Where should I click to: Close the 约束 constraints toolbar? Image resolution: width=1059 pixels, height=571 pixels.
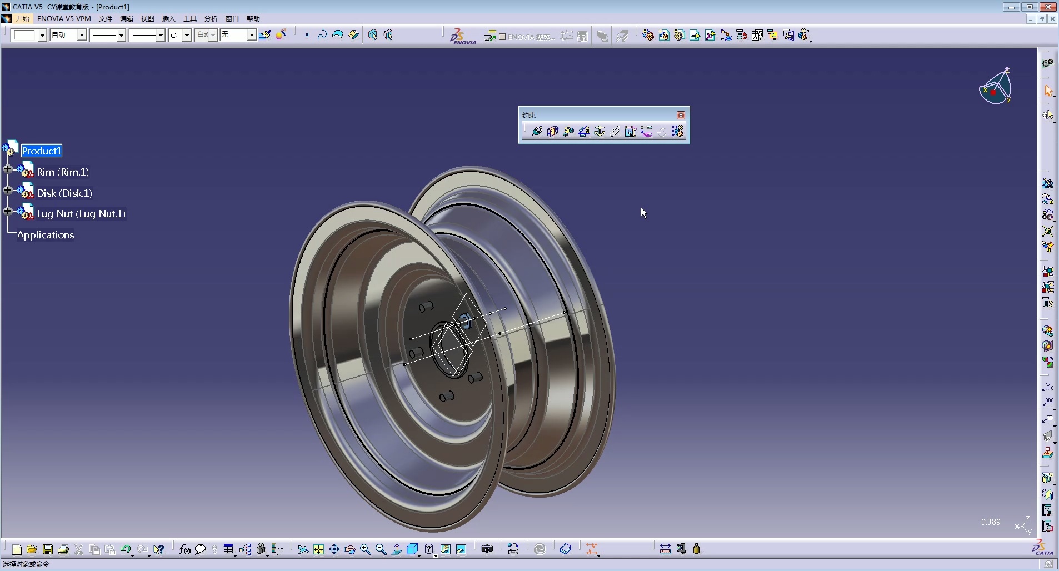(681, 115)
